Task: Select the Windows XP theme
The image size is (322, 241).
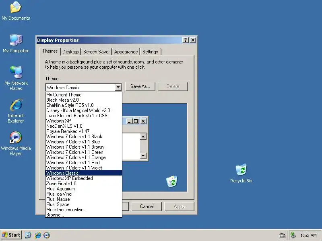Action: [84, 121]
